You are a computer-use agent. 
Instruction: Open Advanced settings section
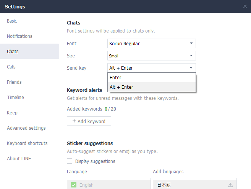click(x=26, y=128)
